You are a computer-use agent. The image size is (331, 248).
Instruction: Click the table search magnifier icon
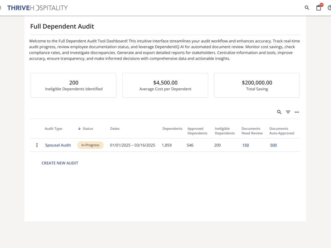(279, 112)
